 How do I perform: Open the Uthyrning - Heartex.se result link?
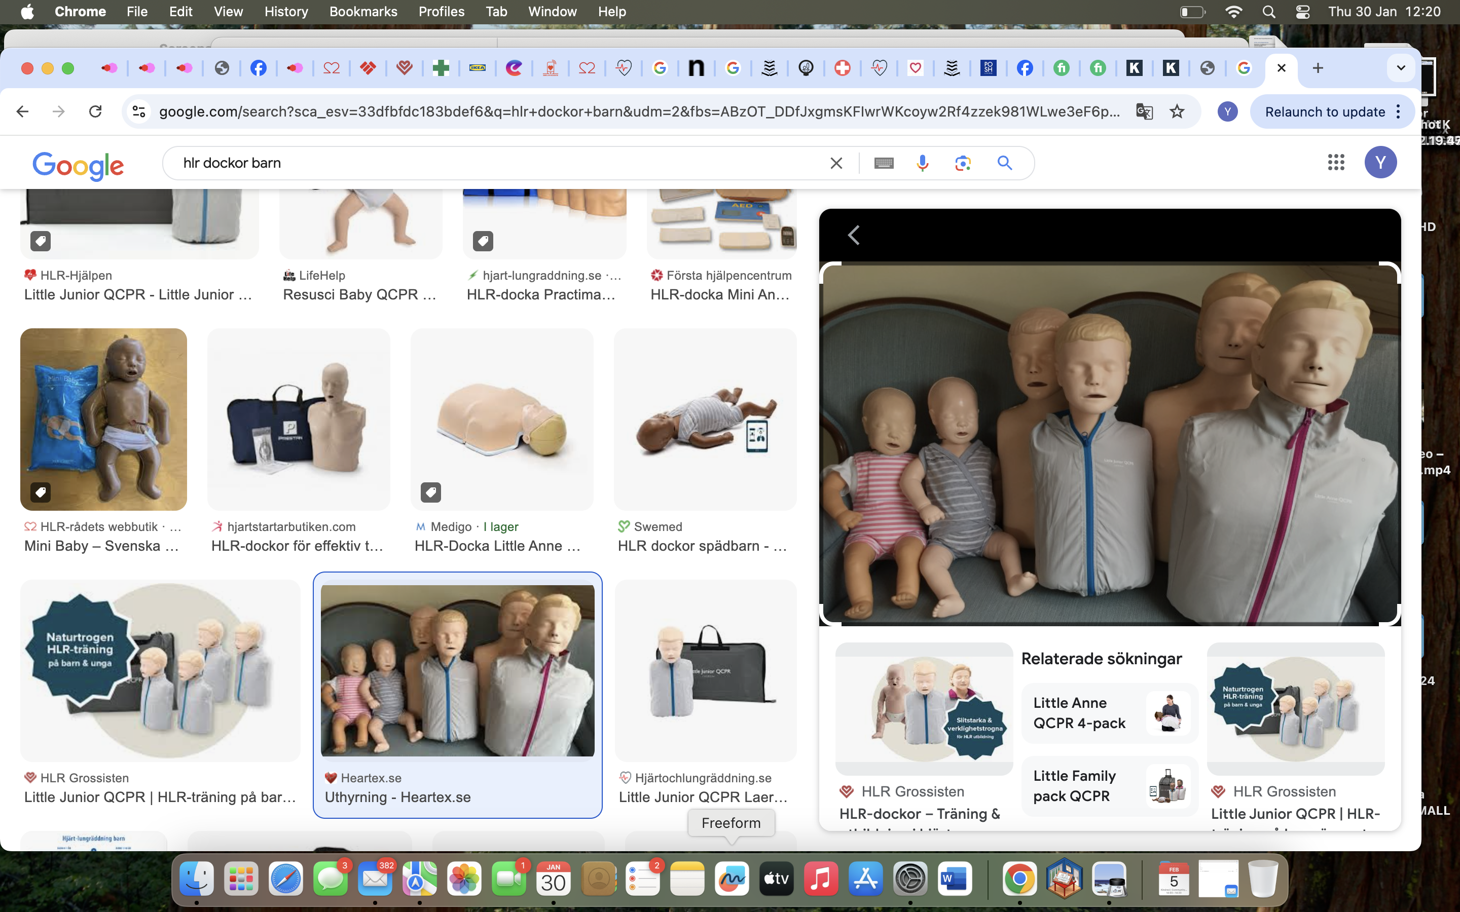point(397,797)
